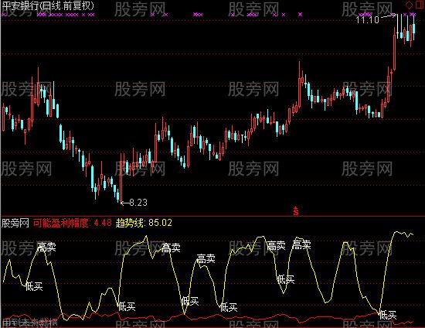Click the leftmost 低买 signal label
Screen dimensions: 425x328
[34, 286]
